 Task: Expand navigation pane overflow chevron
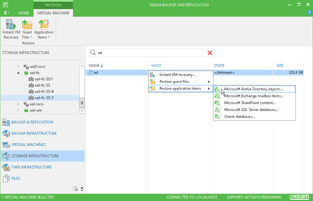(82, 189)
